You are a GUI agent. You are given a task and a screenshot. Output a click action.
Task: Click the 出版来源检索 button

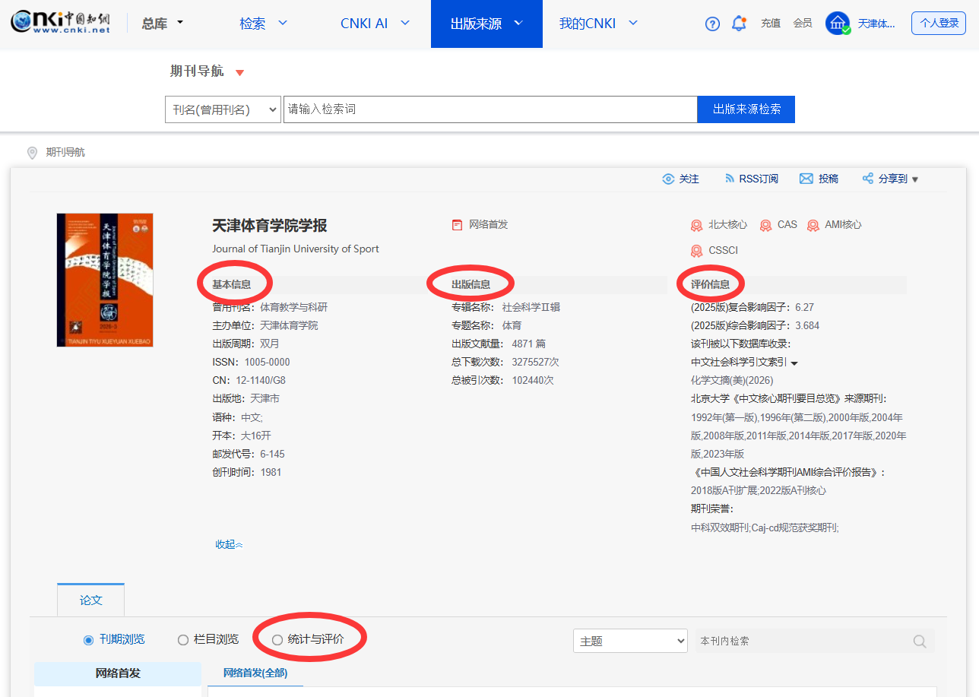tap(746, 109)
